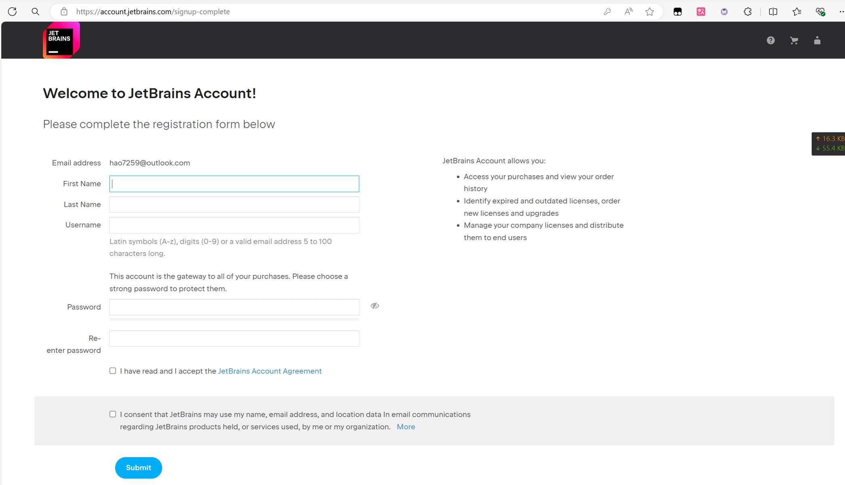
Task: Accept the JetBrains Account Agreement checkbox
Action: (x=113, y=371)
